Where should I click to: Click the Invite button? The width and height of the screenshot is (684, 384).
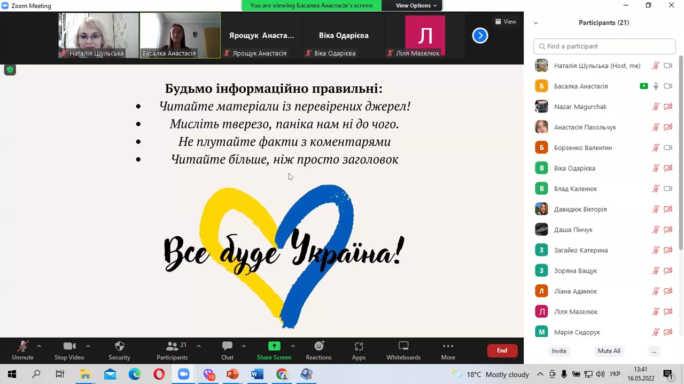[x=559, y=351]
